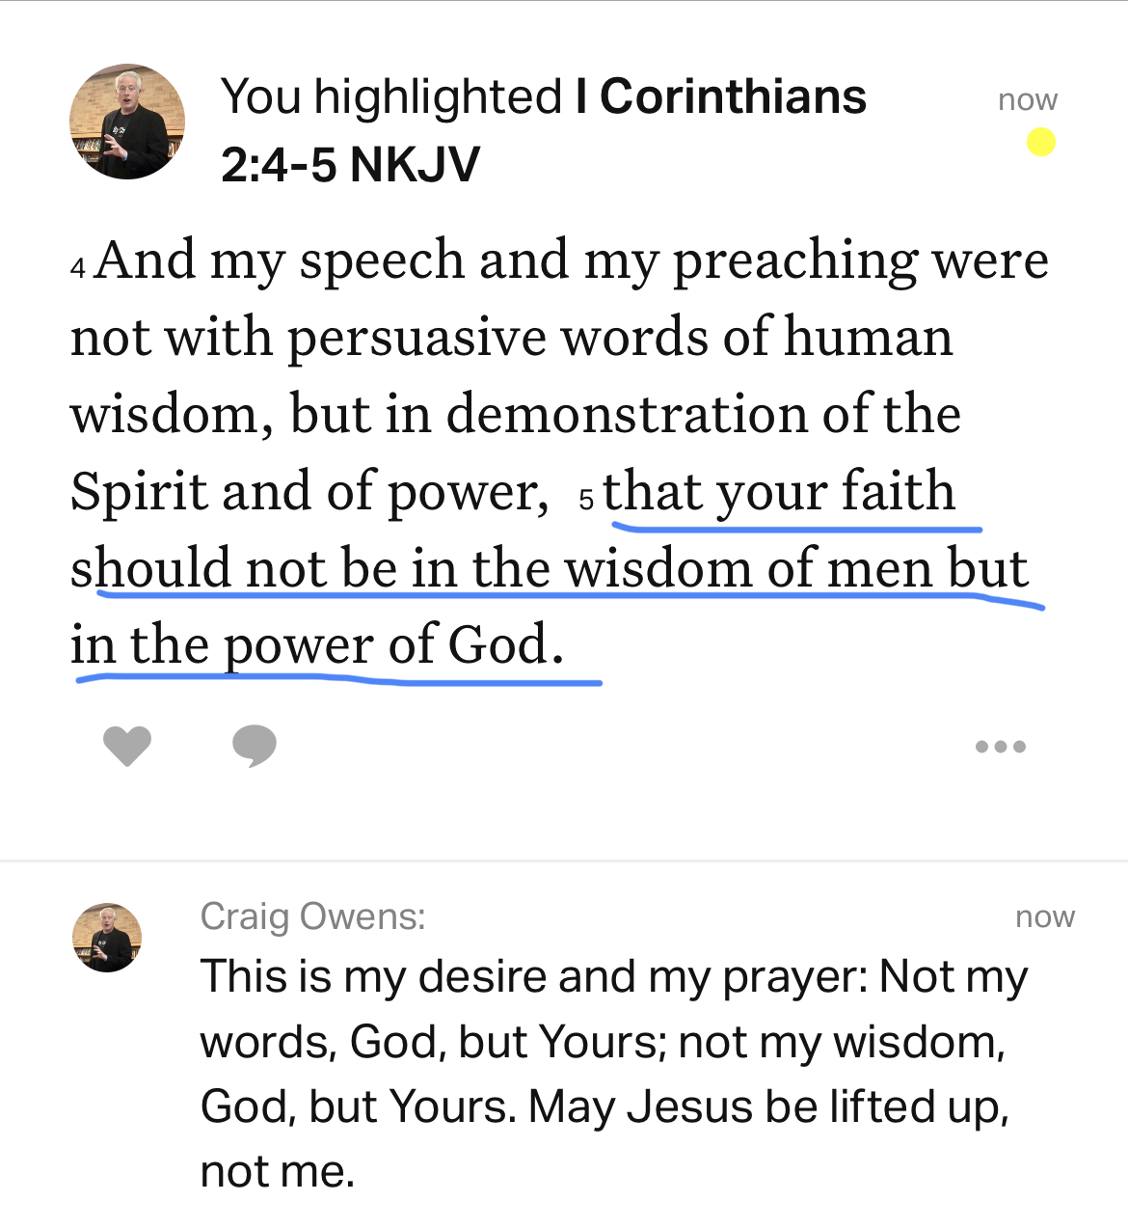Tap the small verse number 5

click(x=586, y=499)
